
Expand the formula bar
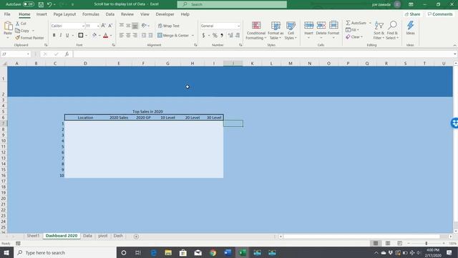(x=455, y=54)
